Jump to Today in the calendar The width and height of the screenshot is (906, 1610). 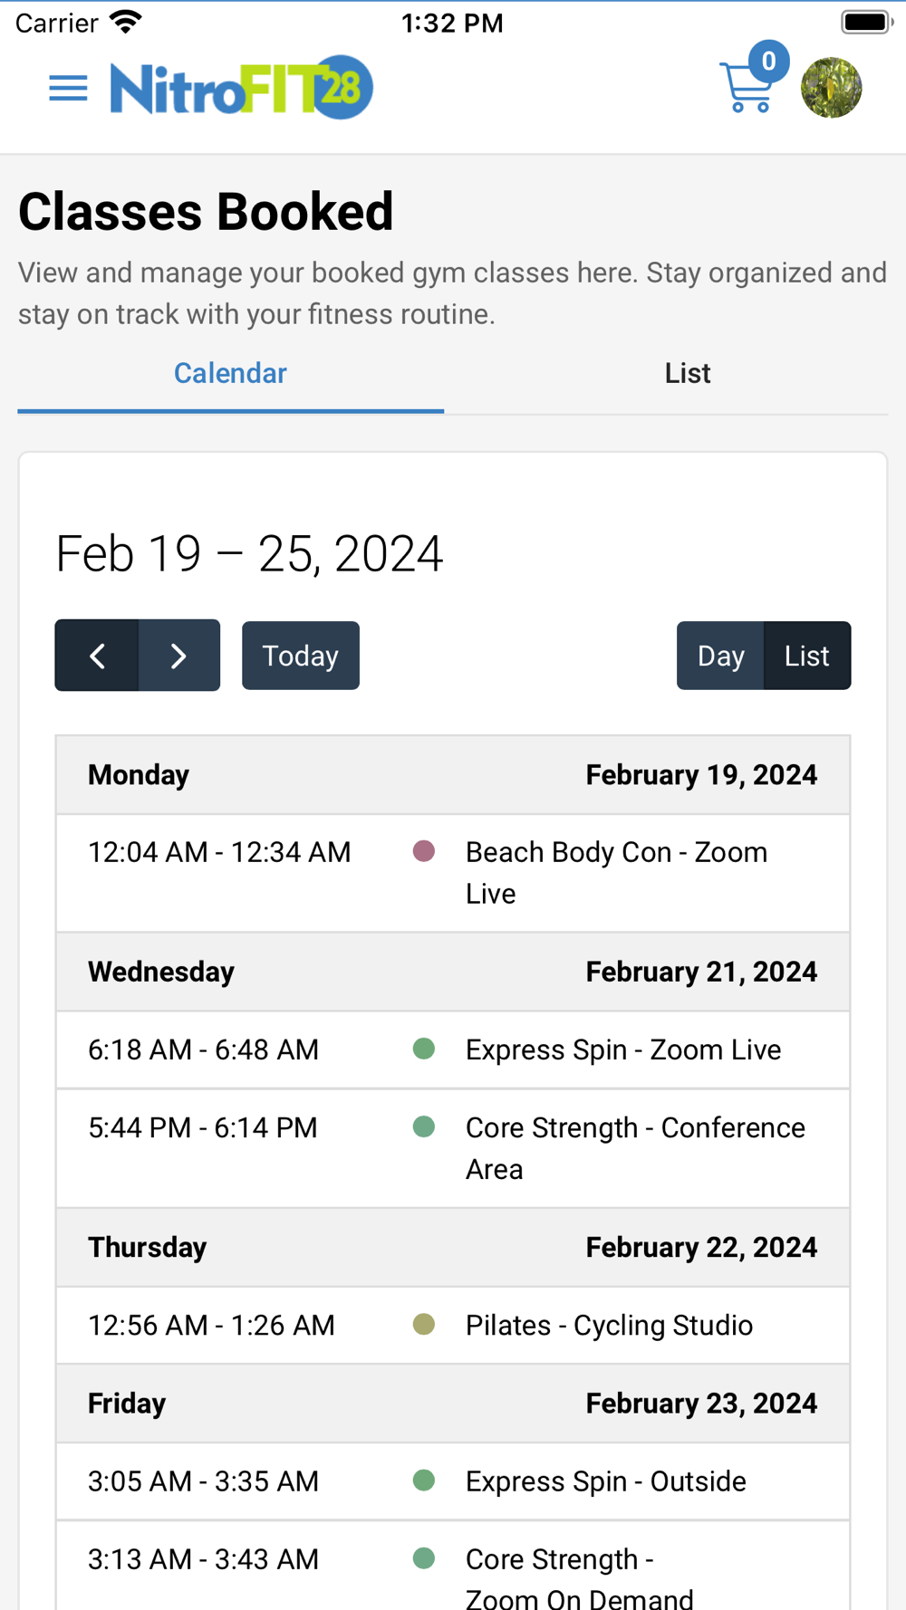(x=300, y=656)
